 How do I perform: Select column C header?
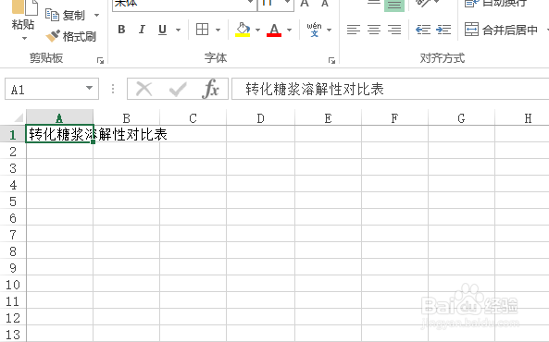pos(193,117)
